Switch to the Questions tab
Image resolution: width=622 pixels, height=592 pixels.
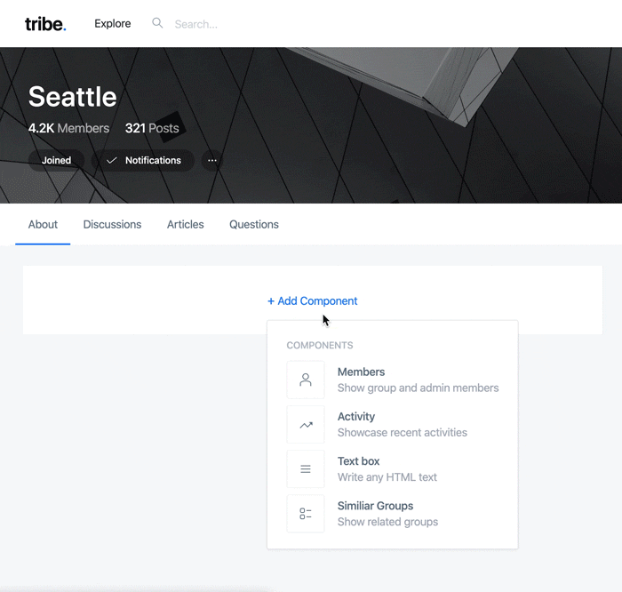pos(254,225)
